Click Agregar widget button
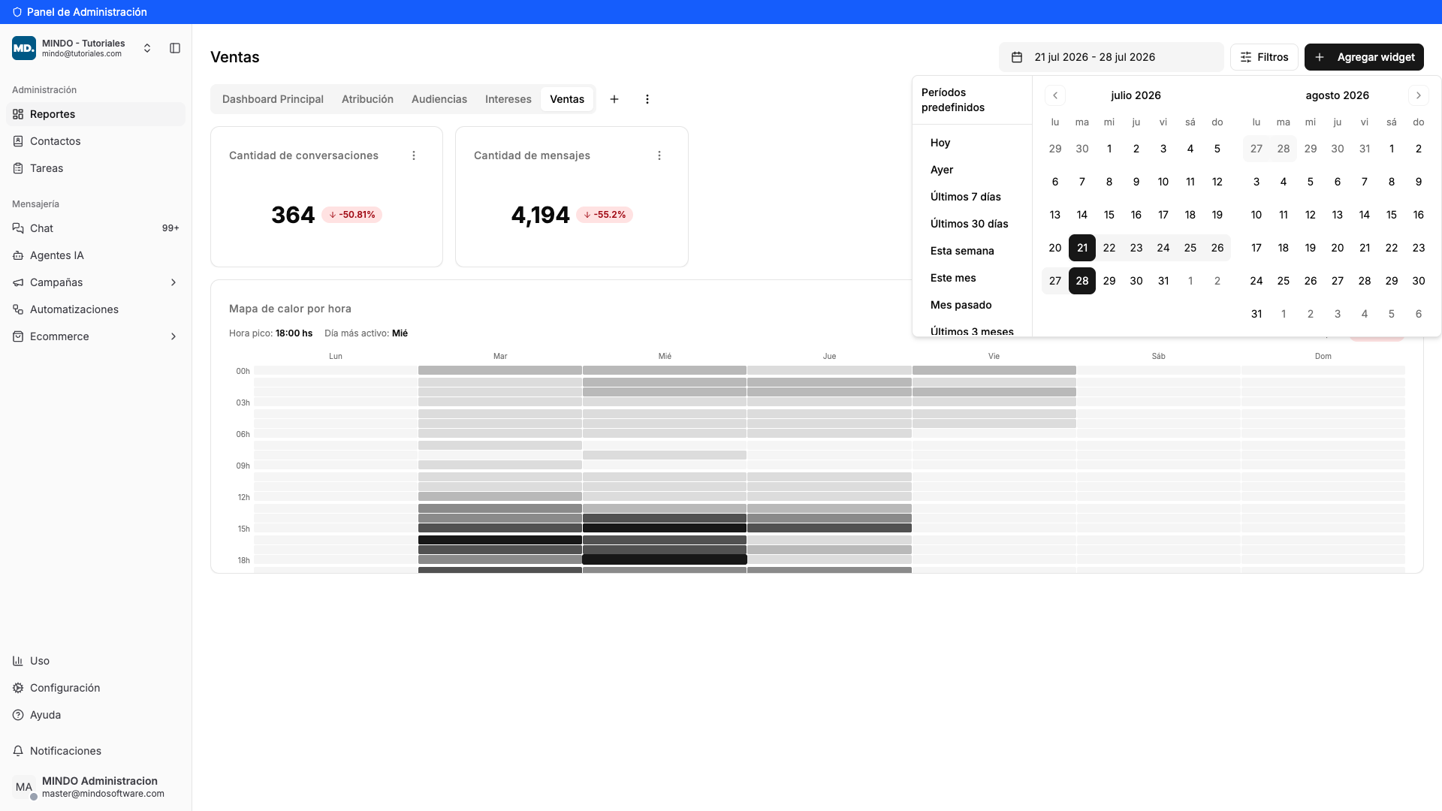Viewport: 1442px width, 811px height. point(1364,57)
